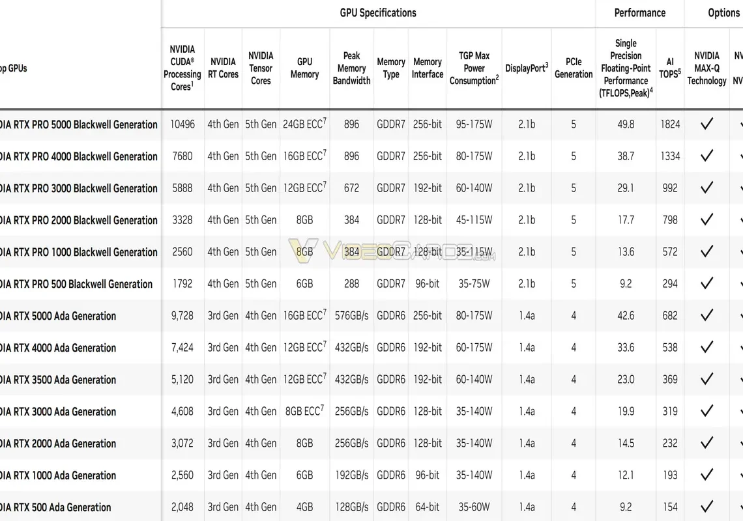Select the RTX PRO 4000 Blackwell Generation row name
Screen dimensions: 743x521
pyautogui.click(x=79, y=156)
